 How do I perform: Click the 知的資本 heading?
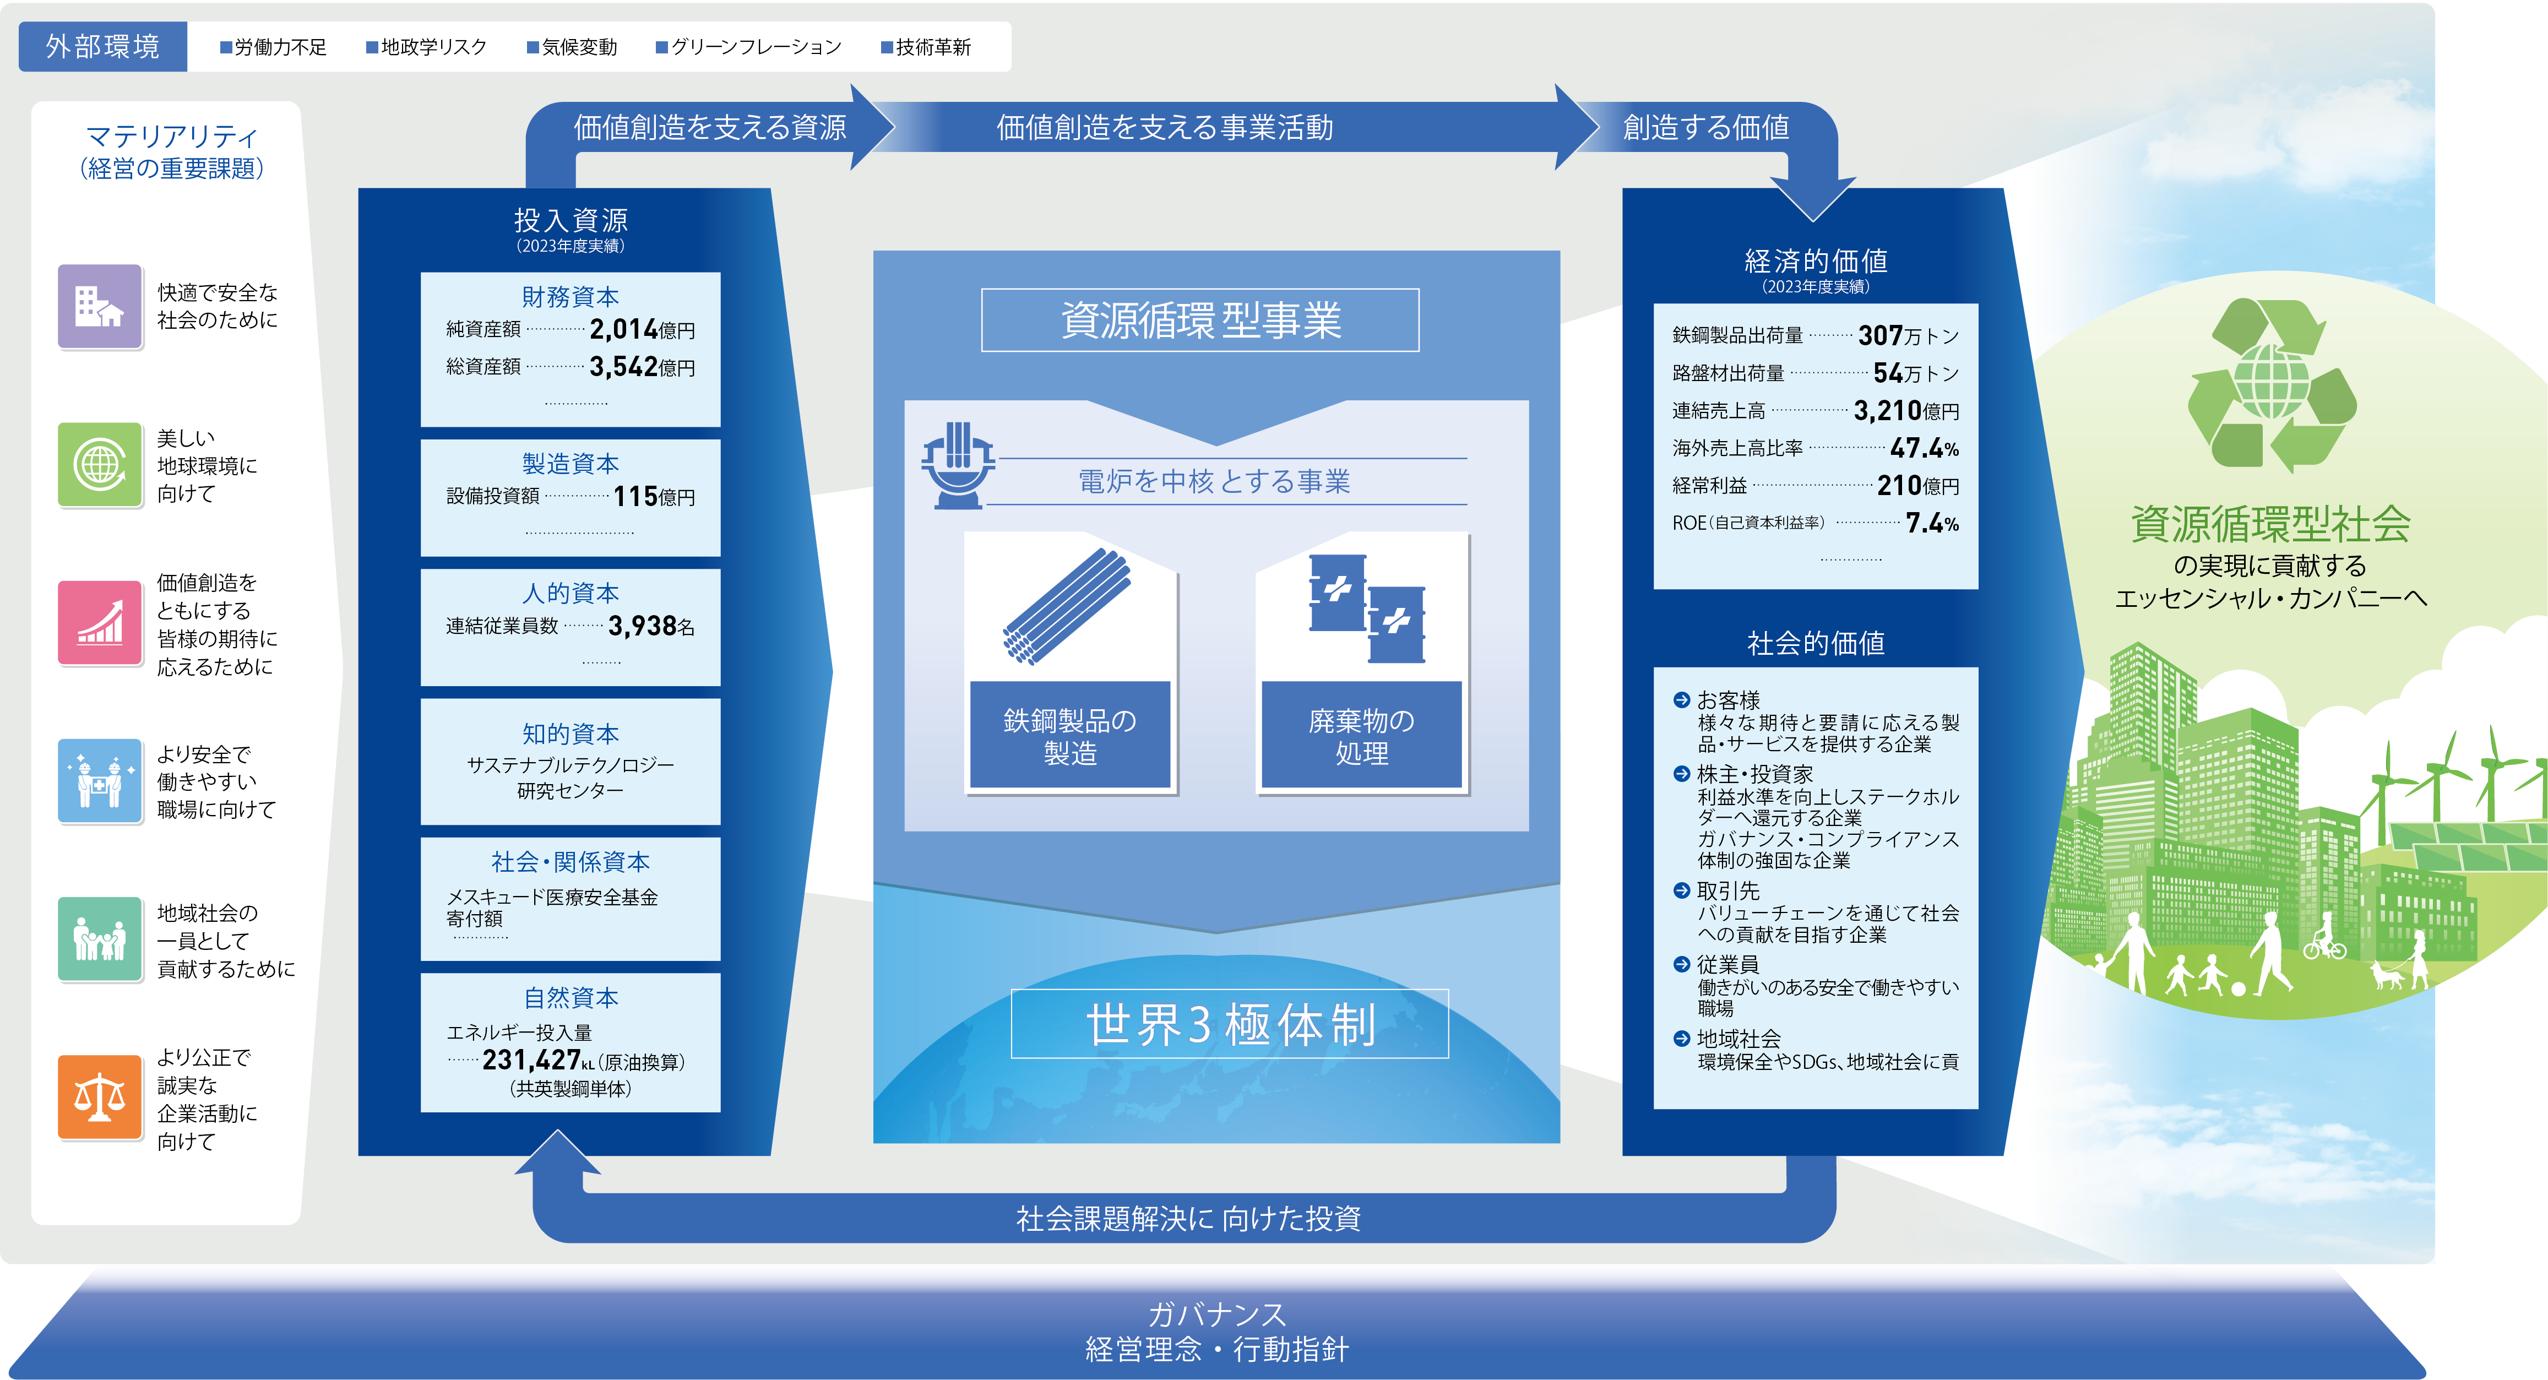point(571,733)
